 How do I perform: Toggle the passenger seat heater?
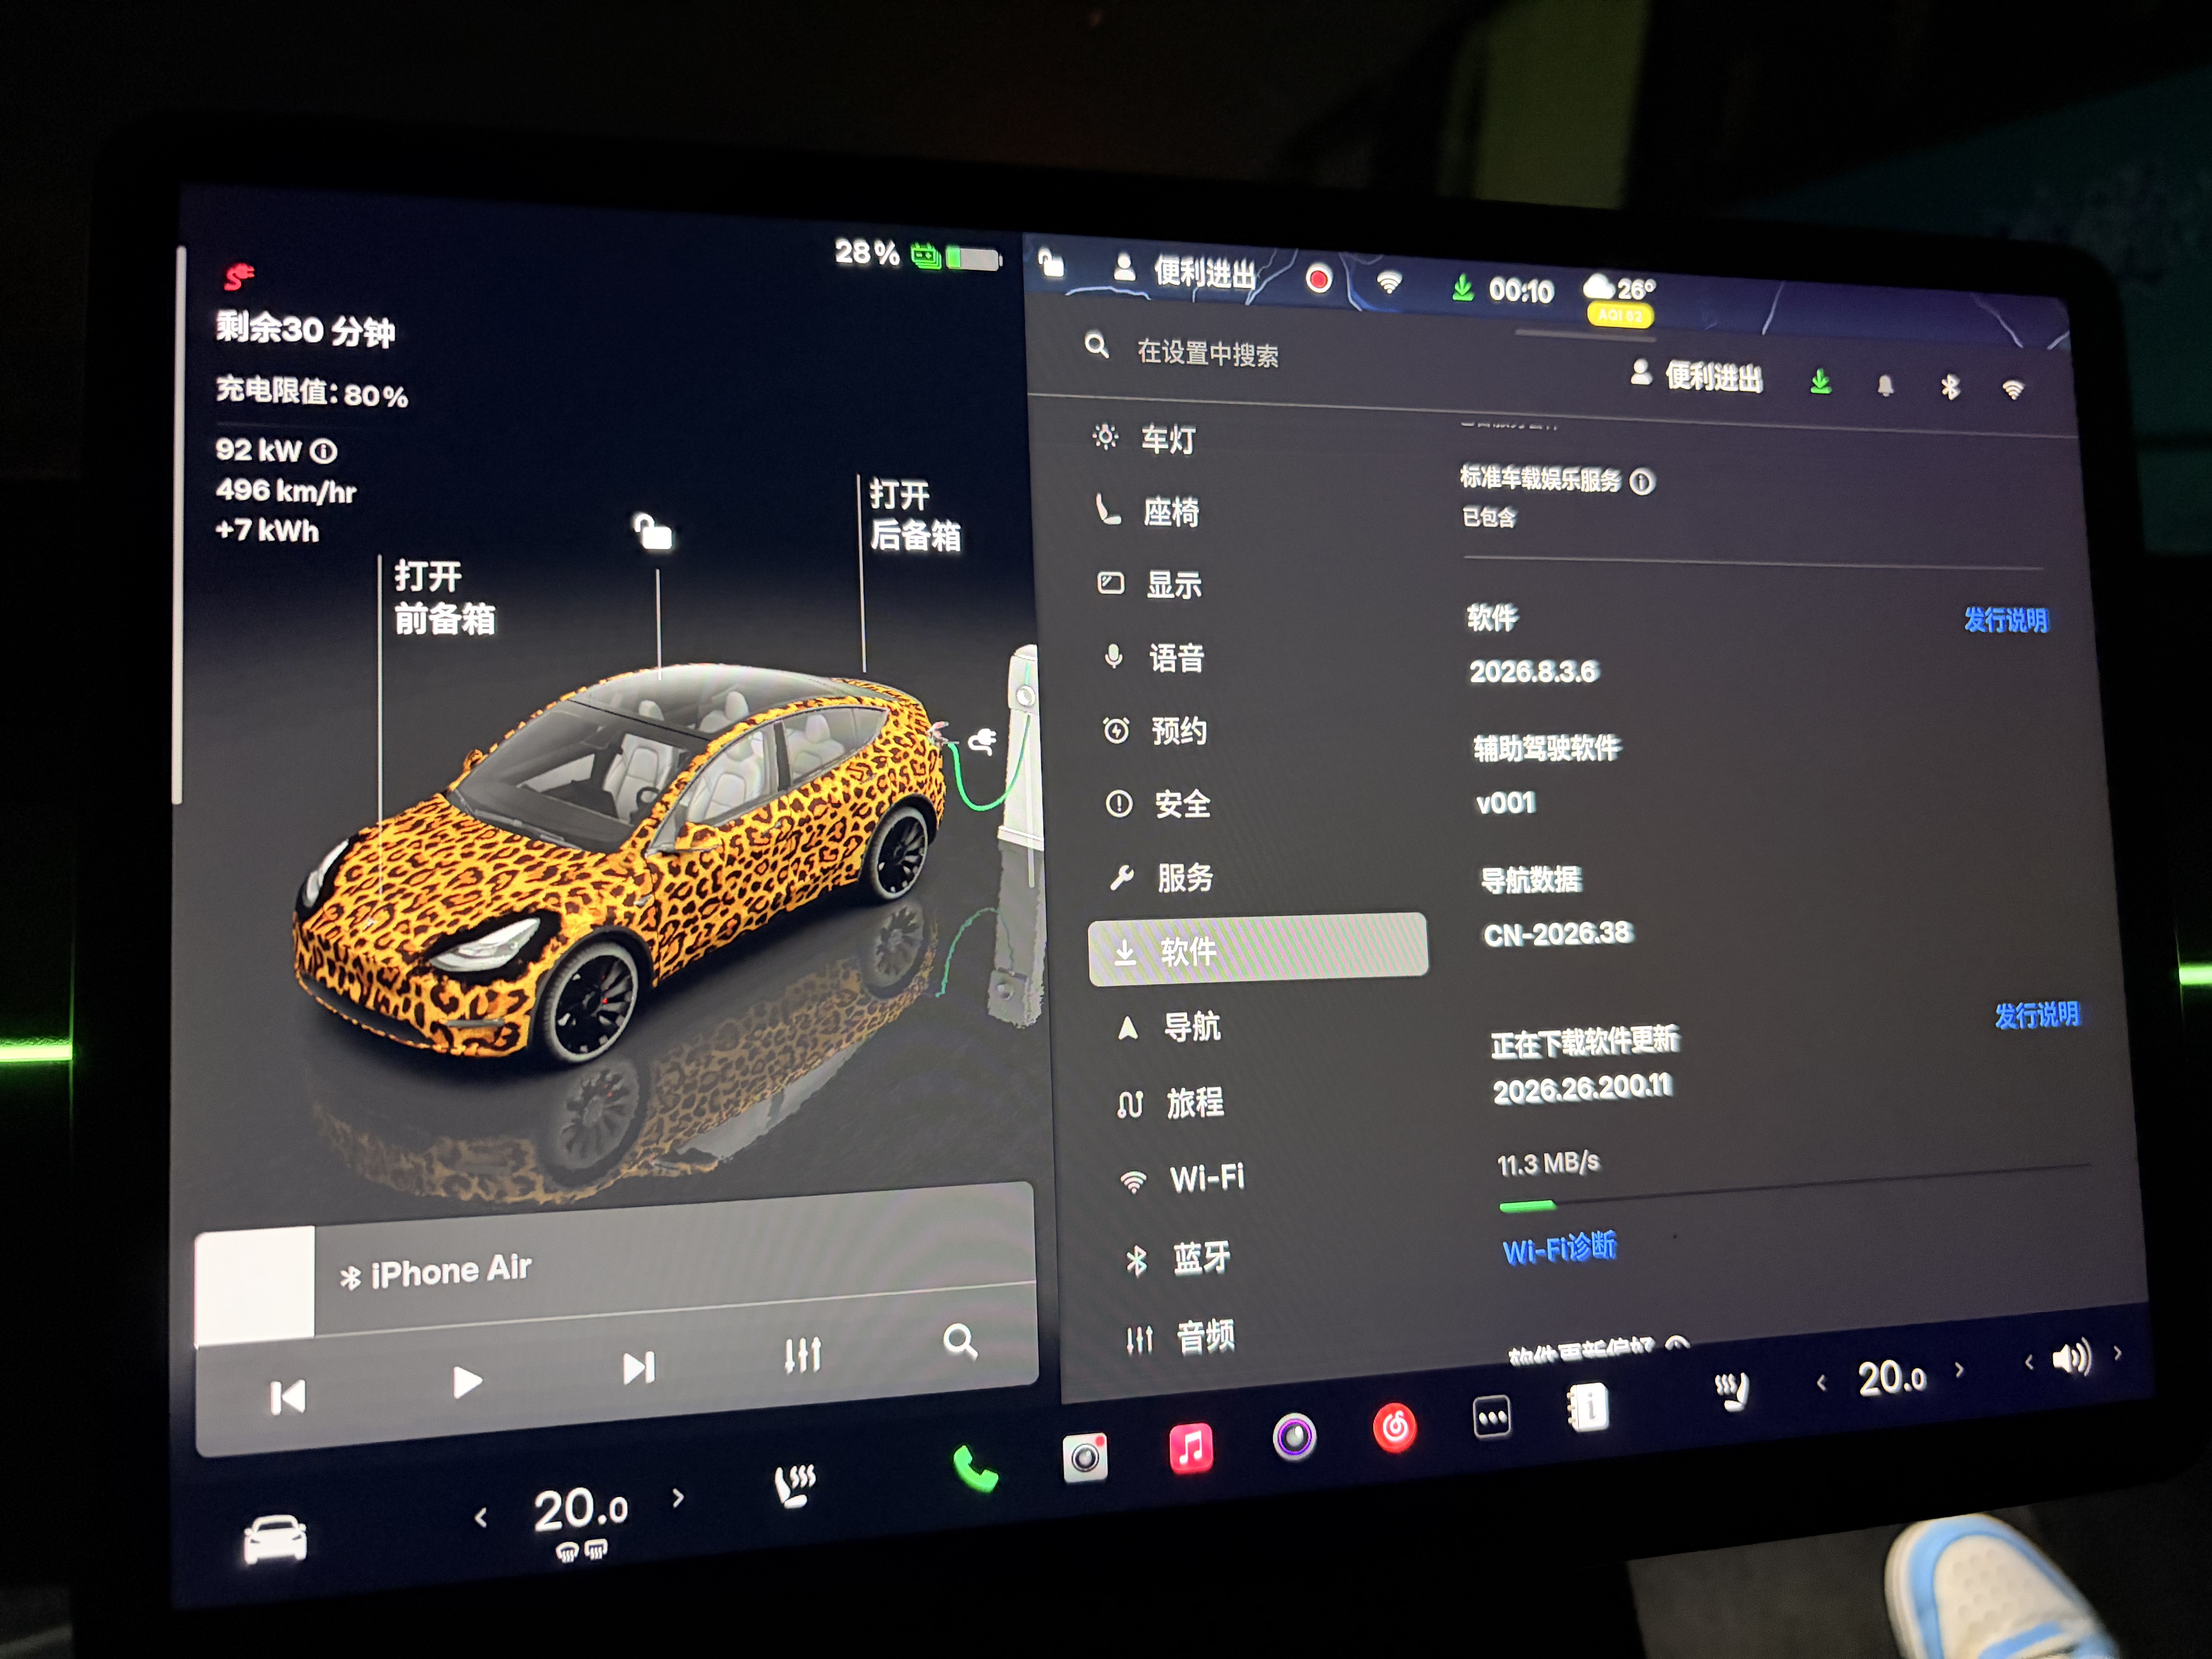[1732, 1391]
